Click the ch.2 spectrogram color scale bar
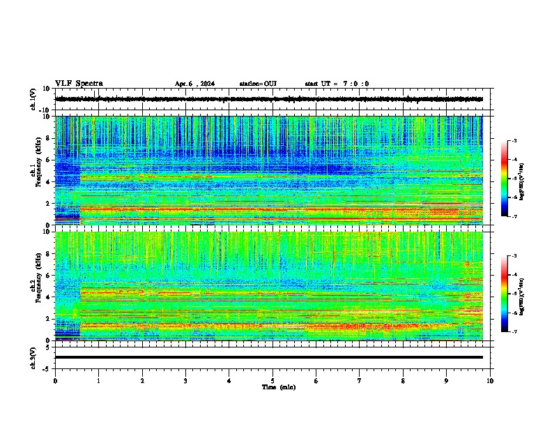 pyautogui.click(x=504, y=294)
